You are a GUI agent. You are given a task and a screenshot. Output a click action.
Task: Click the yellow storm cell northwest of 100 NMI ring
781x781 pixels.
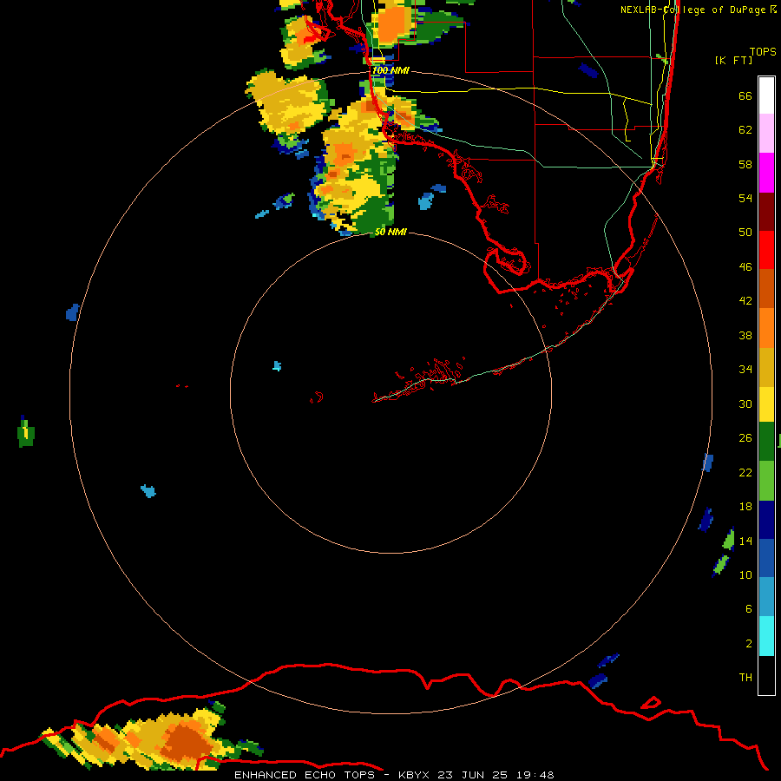click(288, 102)
